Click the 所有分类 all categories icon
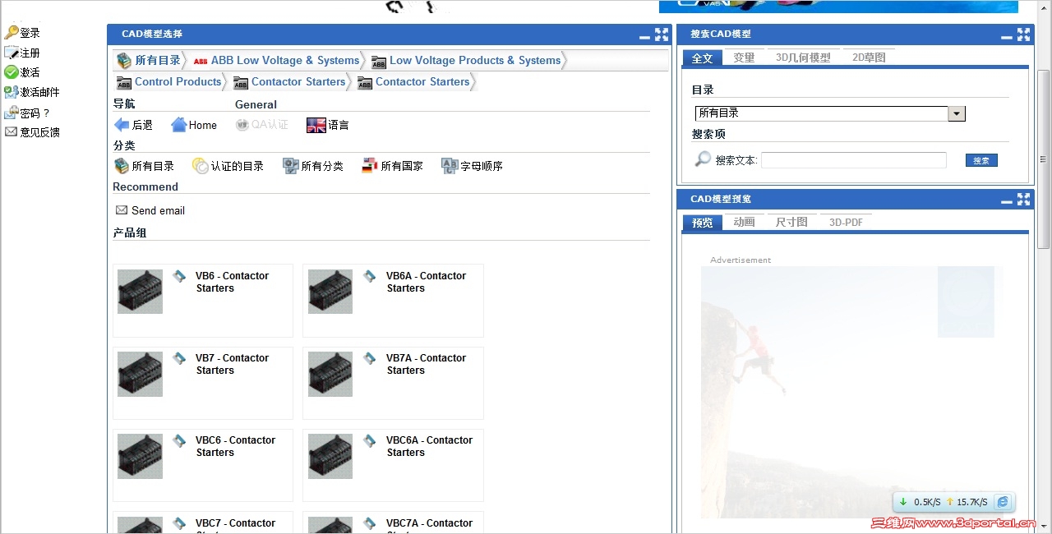The width and height of the screenshot is (1052, 534). (x=290, y=166)
